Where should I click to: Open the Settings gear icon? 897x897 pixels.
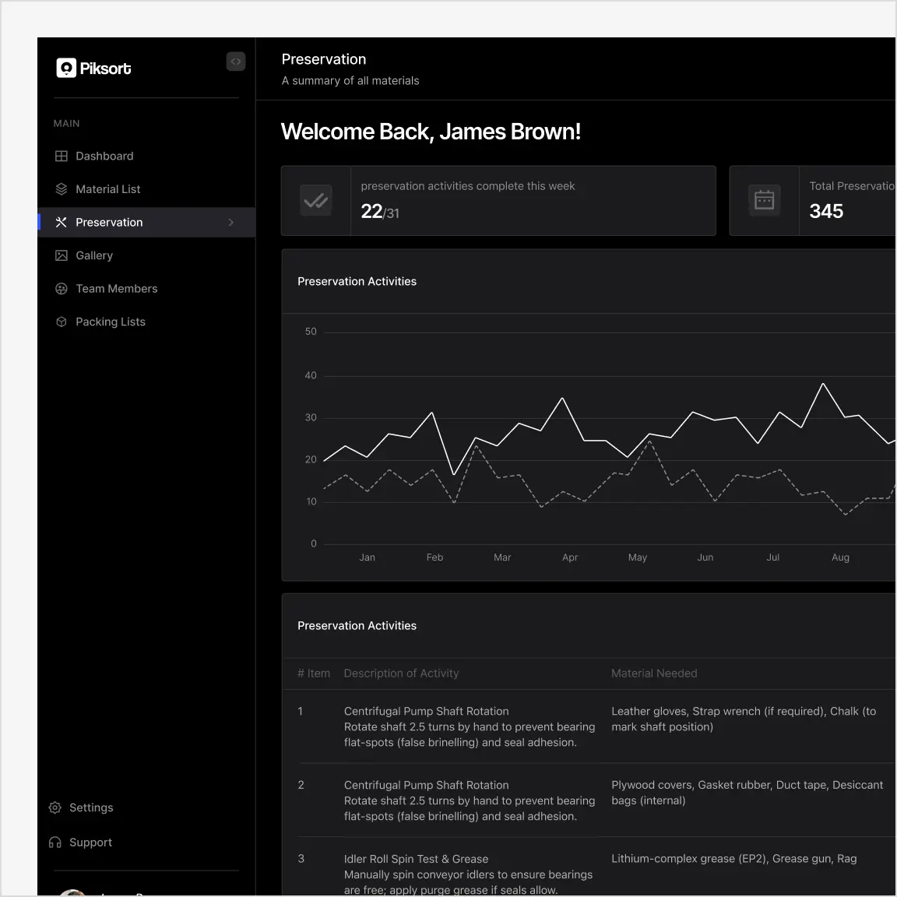click(55, 807)
